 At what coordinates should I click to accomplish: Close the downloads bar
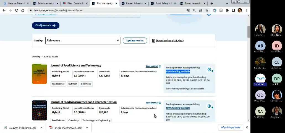pos(247,127)
